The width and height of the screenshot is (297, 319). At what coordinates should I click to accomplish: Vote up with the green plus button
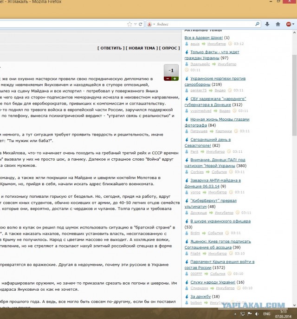[x=175, y=78]
